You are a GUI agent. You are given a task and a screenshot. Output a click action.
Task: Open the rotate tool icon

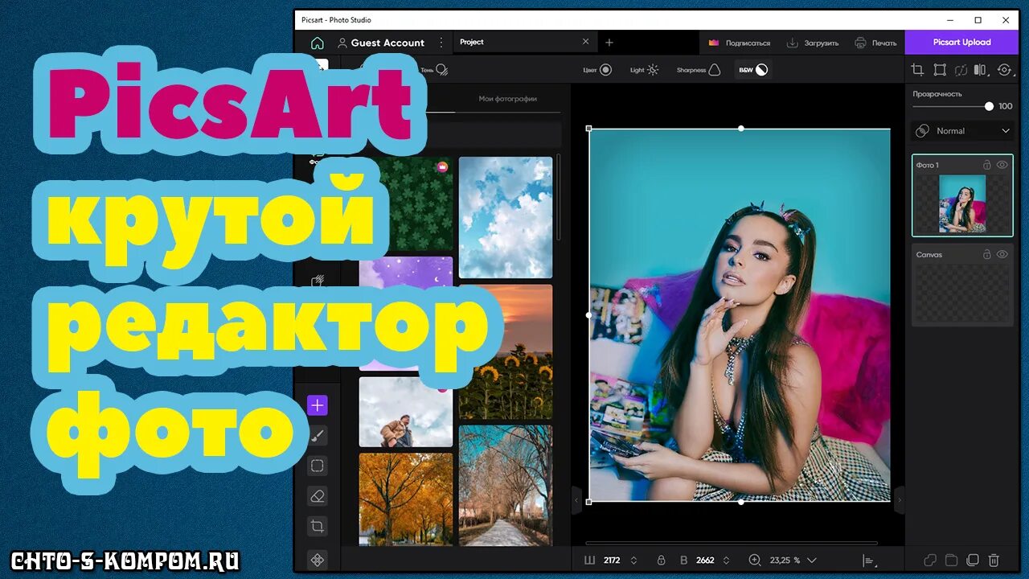coord(1004,70)
